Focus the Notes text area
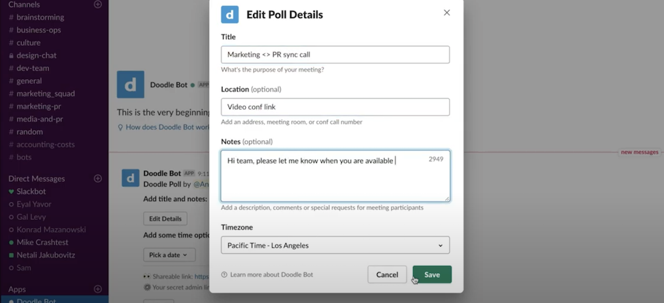The image size is (664, 303). click(335, 176)
